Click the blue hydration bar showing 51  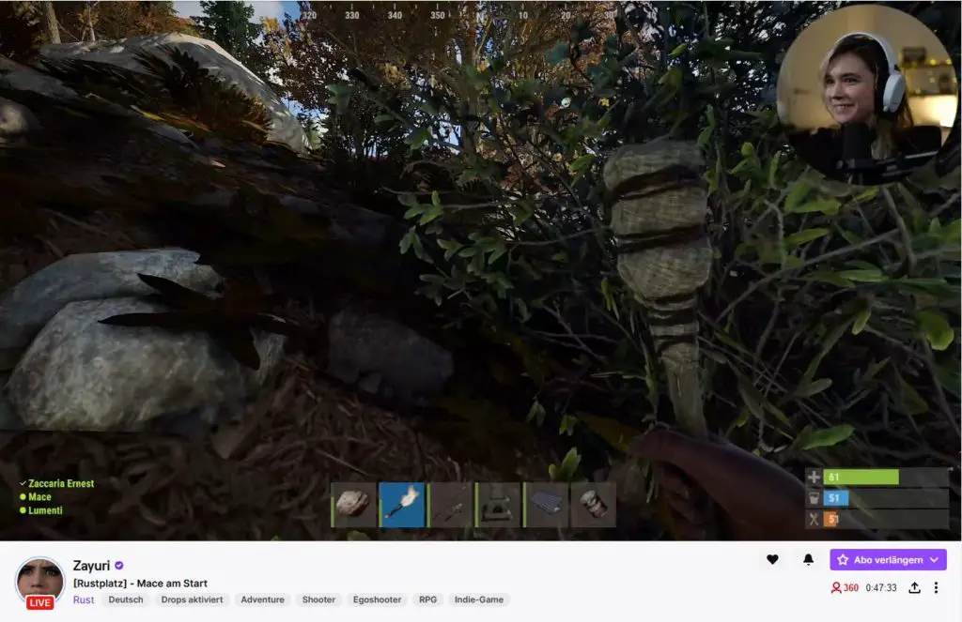click(835, 497)
